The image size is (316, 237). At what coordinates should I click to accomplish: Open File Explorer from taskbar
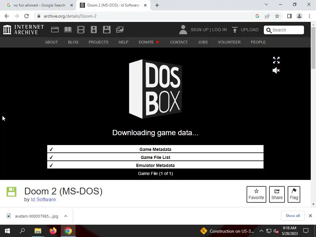(38, 231)
